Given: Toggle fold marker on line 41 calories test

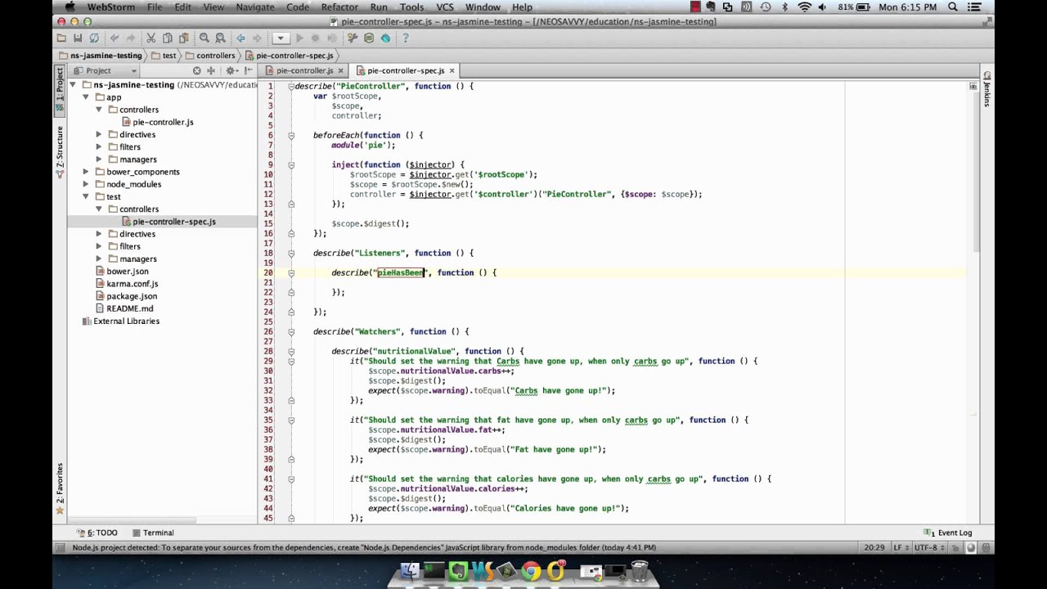Looking at the screenshot, I should [x=291, y=479].
